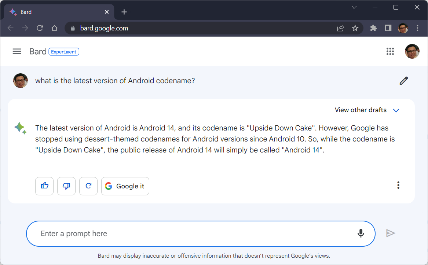Regenerate the Bard response

click(x=88, y=186)
